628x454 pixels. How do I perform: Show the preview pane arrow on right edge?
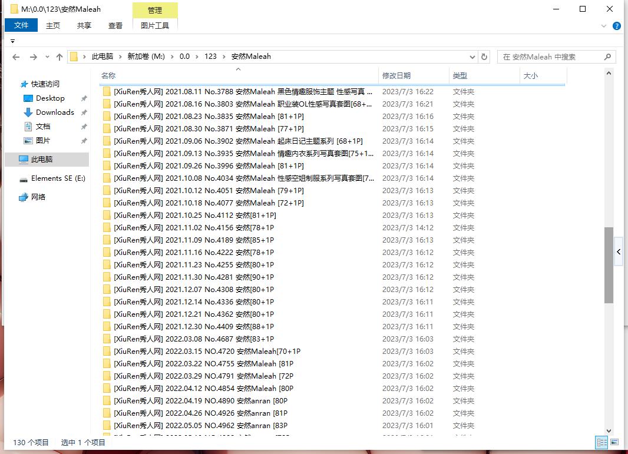click(619, 251)
